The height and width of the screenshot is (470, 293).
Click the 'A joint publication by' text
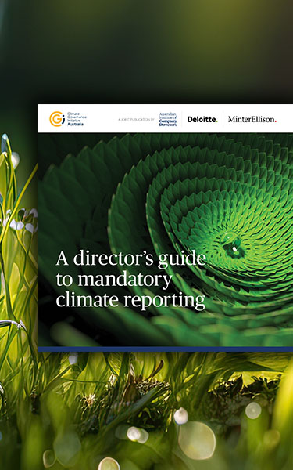click(136, 120)
